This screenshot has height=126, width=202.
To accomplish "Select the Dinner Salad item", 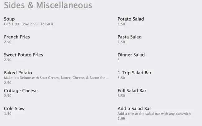I will point(131,55).
